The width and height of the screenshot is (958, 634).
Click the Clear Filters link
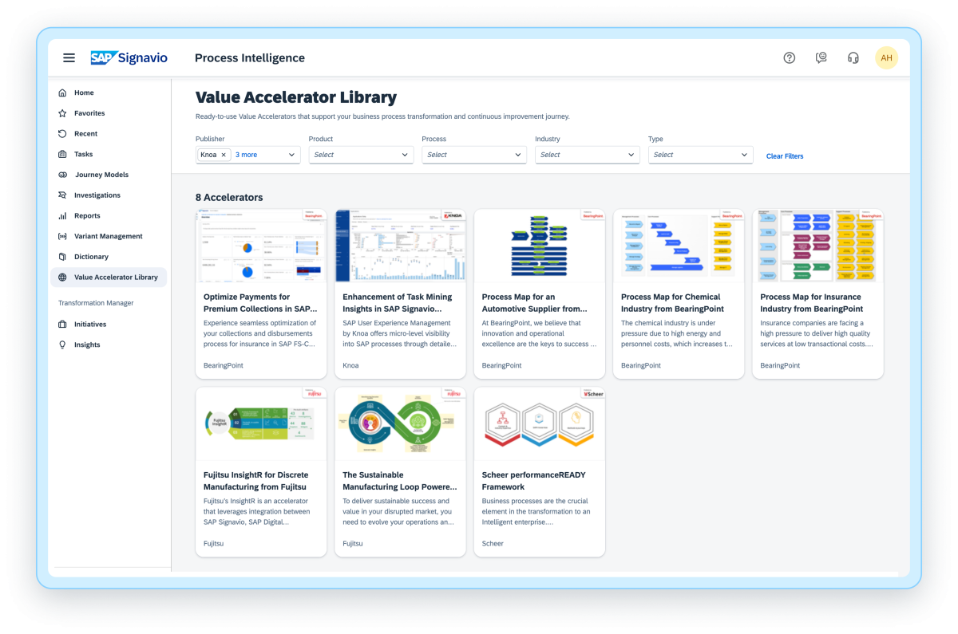[784, 156]
